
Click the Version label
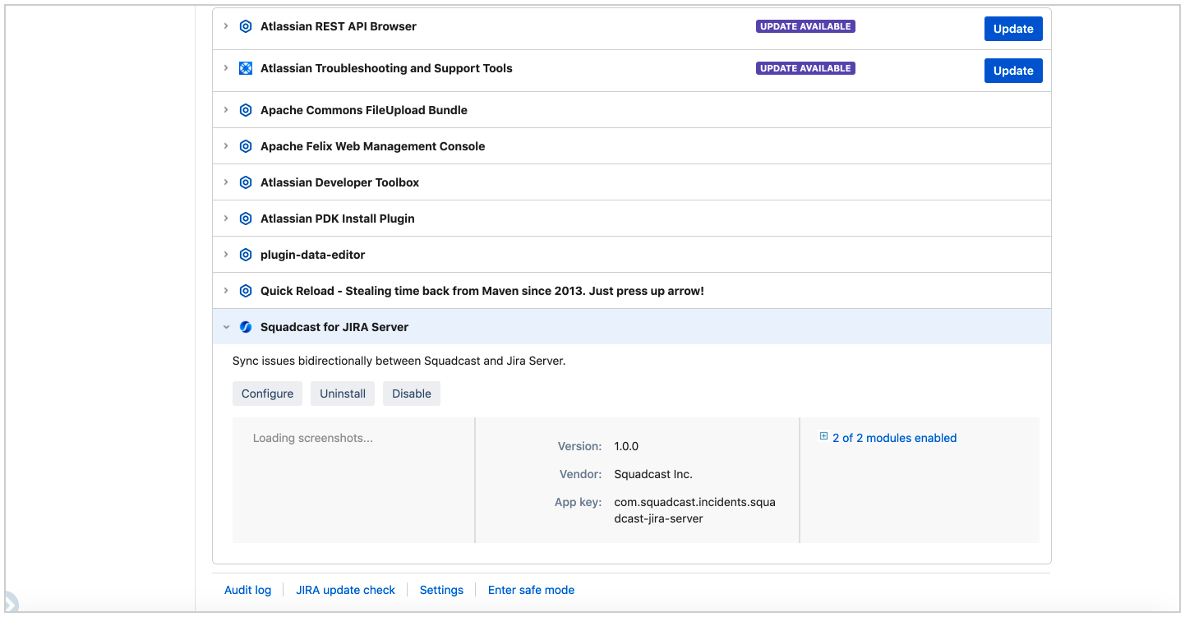tap(579, 446)
